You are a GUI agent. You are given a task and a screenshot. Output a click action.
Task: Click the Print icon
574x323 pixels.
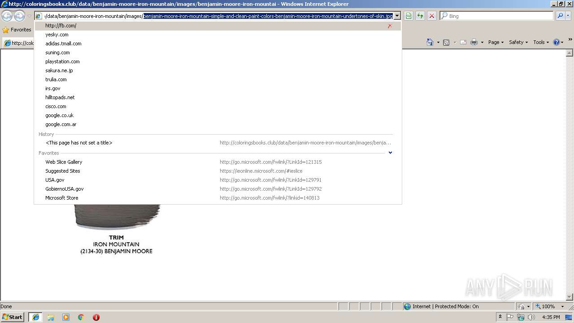[x=474, y=42]
